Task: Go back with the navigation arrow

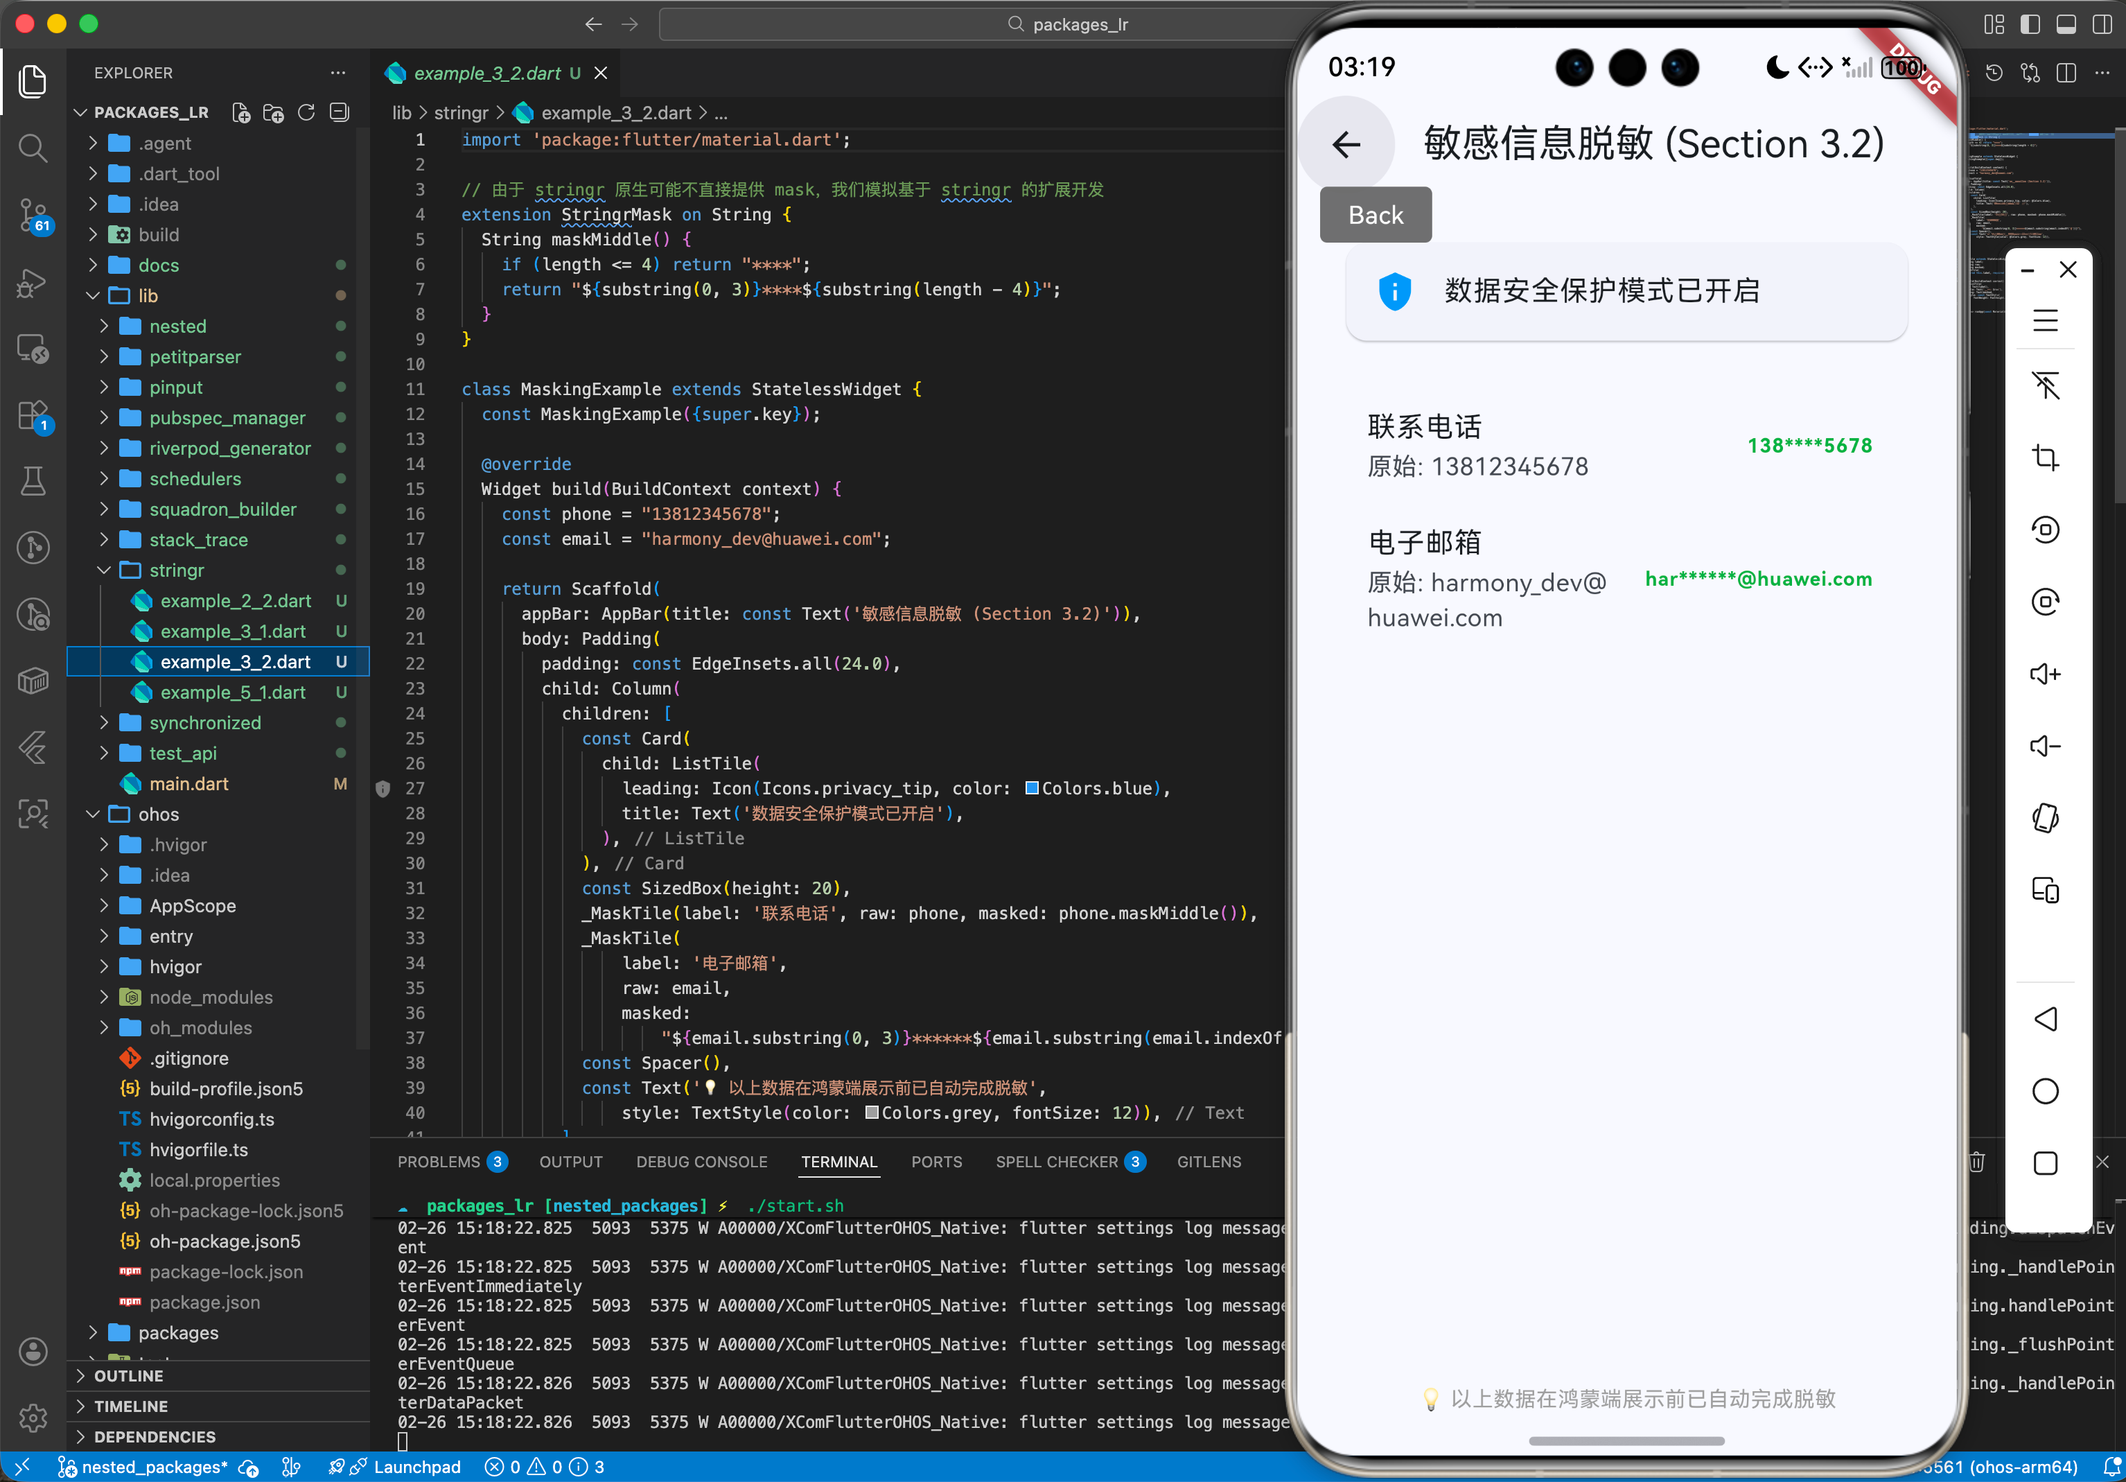Action: (594, 24)
